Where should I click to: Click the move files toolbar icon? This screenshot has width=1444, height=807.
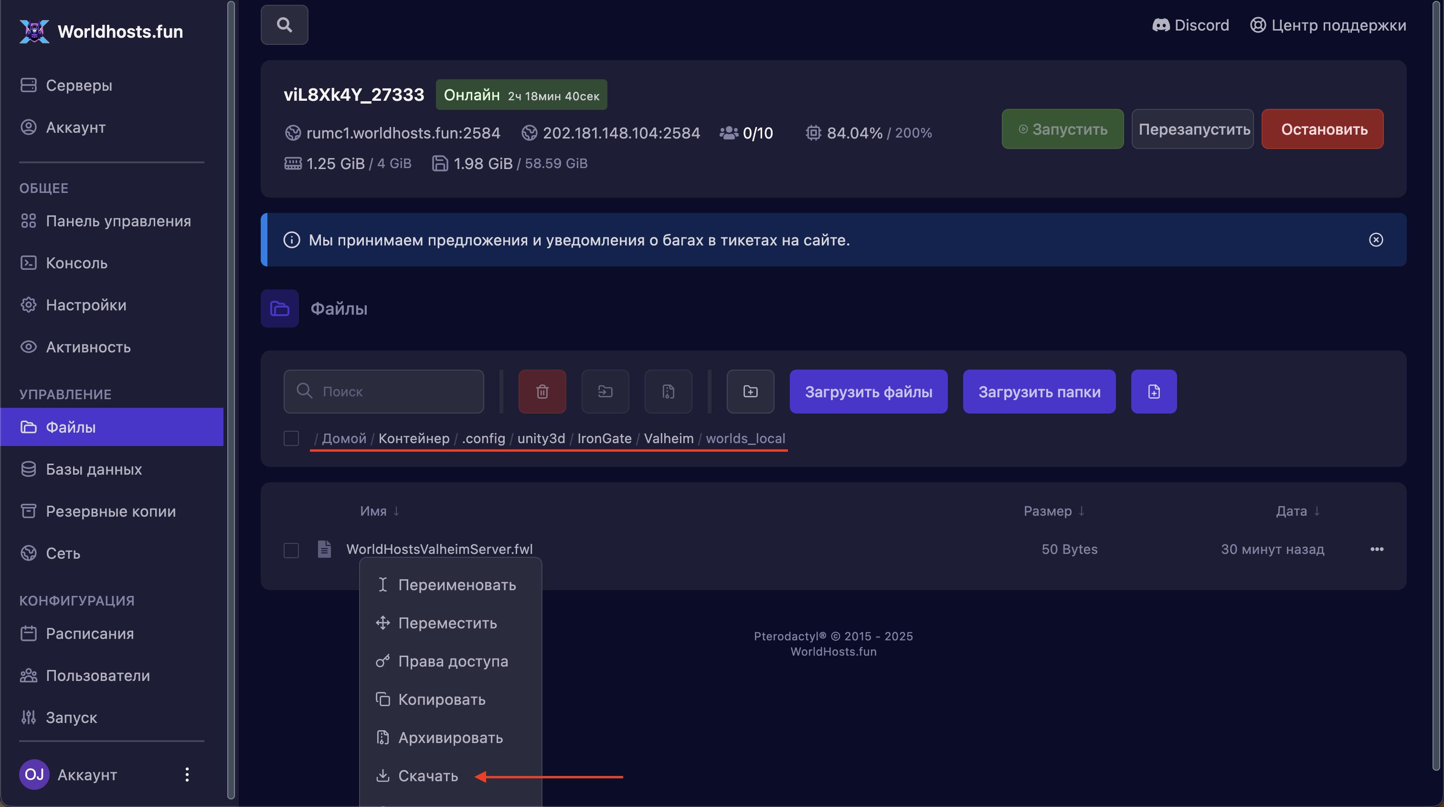[x=605, y=391]
